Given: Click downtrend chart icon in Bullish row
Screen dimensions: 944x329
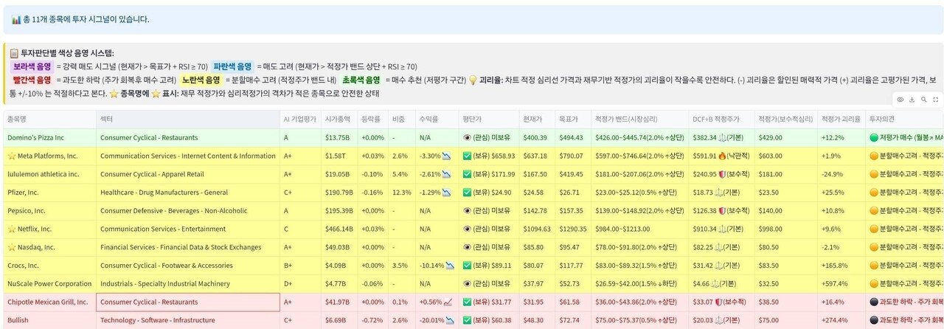Looking at the screenshot, I should click(x=450, y=320).
